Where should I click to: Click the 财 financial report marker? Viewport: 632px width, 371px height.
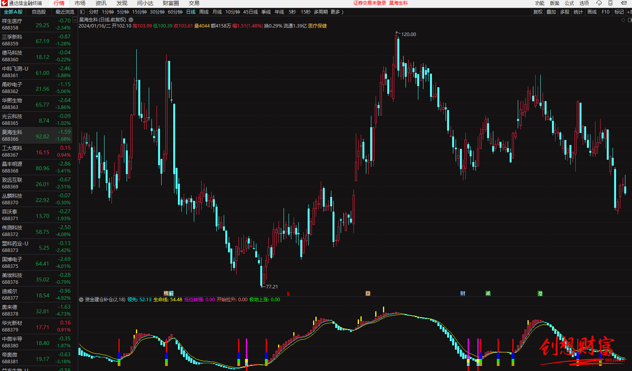click(x=463, y=293)
